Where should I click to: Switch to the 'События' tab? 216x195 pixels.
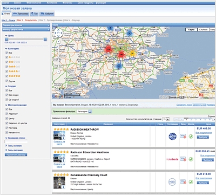click(47, 14)
